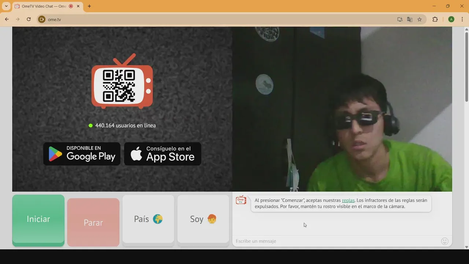Click the green online status dot
The width and height of the screenshot is (469, 264).
pos(91,125)
